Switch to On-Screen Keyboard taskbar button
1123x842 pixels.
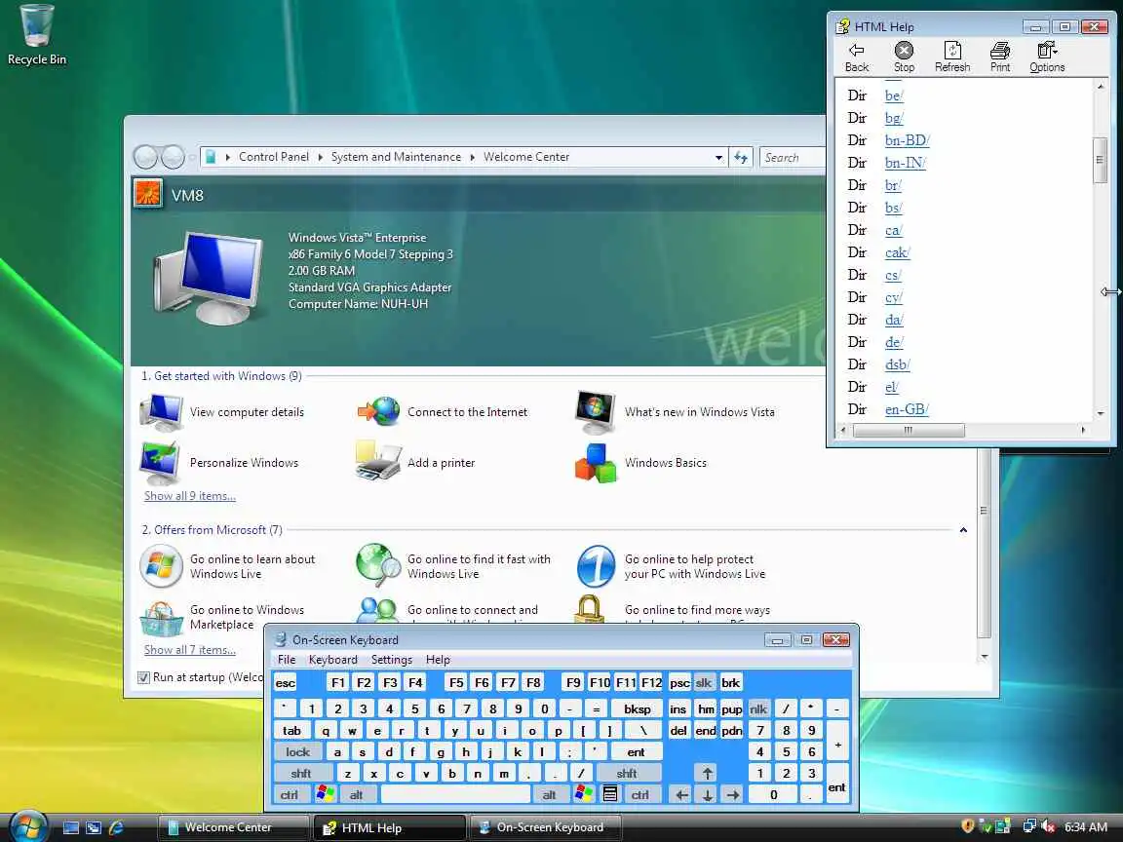[x=546, y=827]
